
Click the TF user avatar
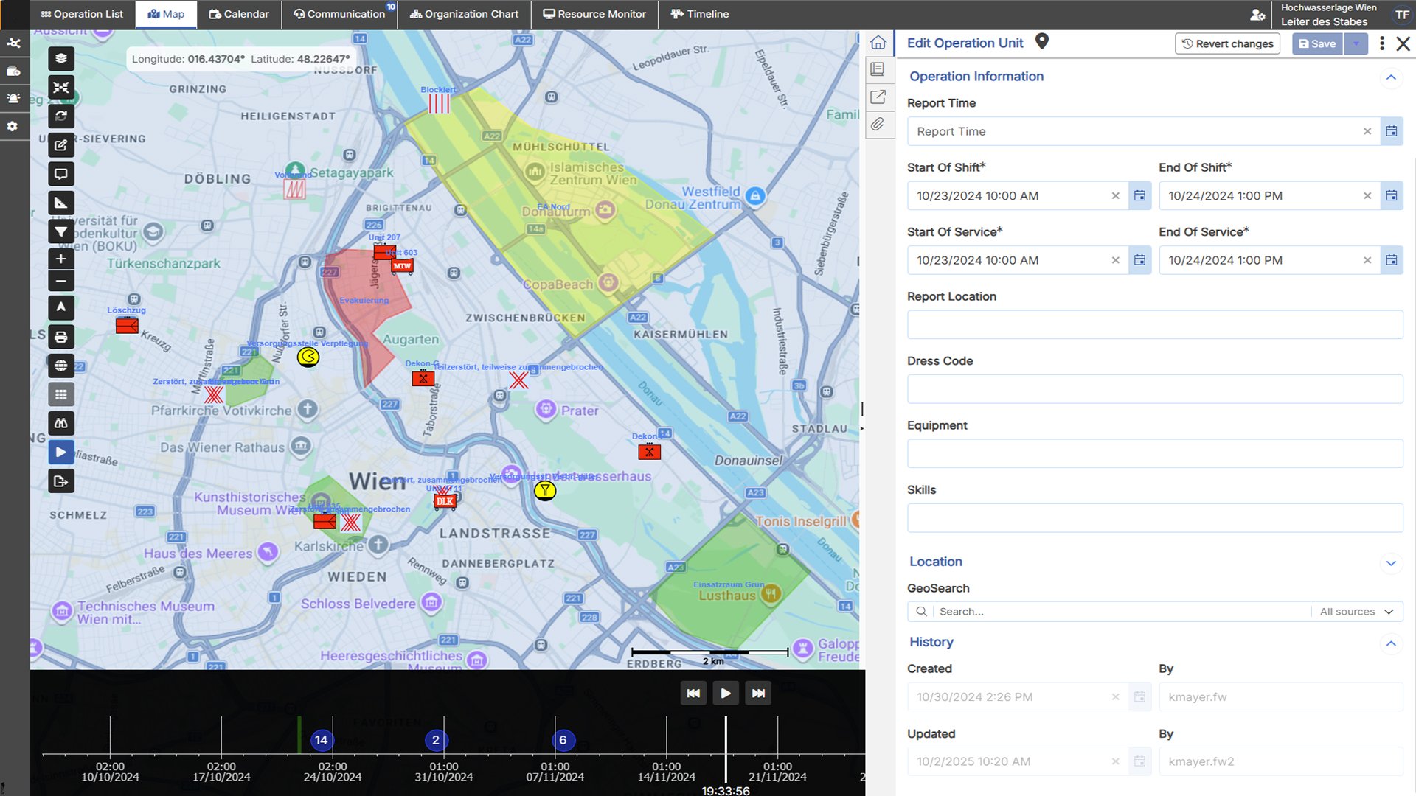click(x=1402, y=15)
